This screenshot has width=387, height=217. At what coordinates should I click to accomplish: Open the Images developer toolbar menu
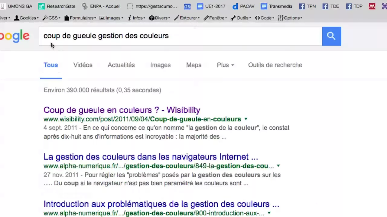[x=112, y=18]
